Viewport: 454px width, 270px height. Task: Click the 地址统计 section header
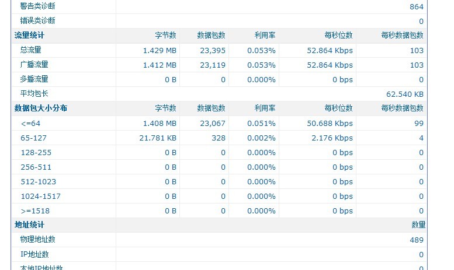coord(29,225)
